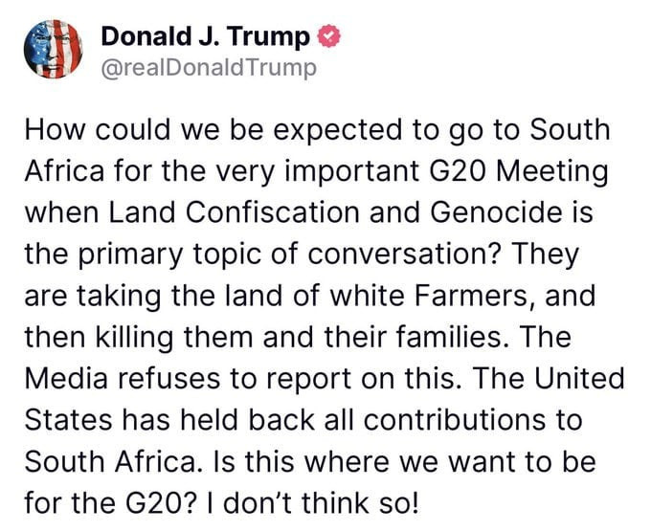Open the Donald J. Trump display name
651x531 pixels.
205,38
